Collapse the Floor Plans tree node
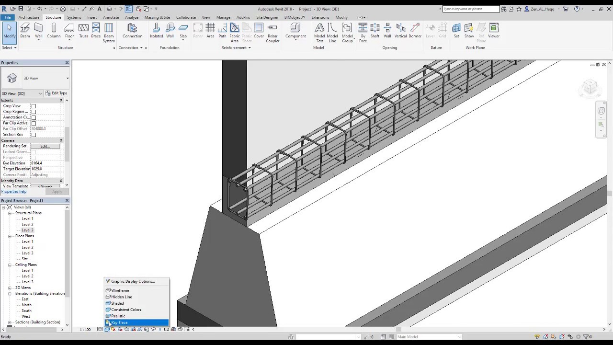The image size is (613, 345). pyautogui.click(x=10, y=236)
